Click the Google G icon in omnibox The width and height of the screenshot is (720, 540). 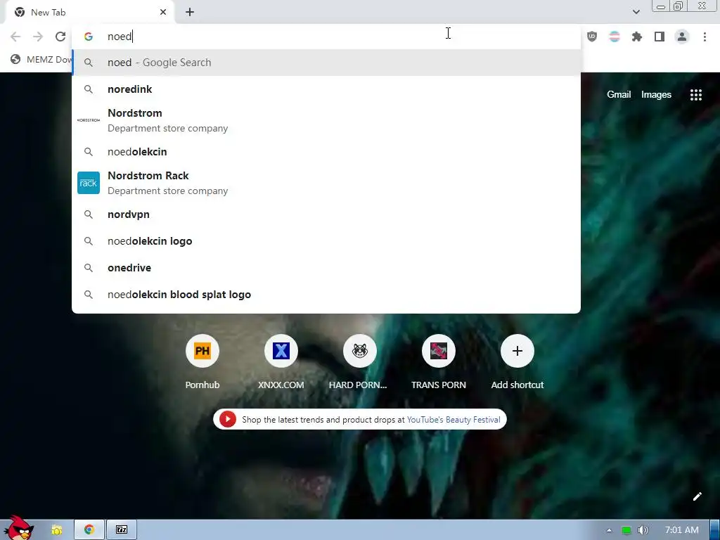(x=88, y=37)
